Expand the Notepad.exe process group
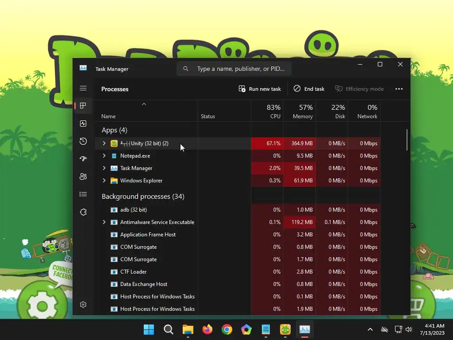Image resolution: width=453 pixels, height=340 pixels. (104, 156)
